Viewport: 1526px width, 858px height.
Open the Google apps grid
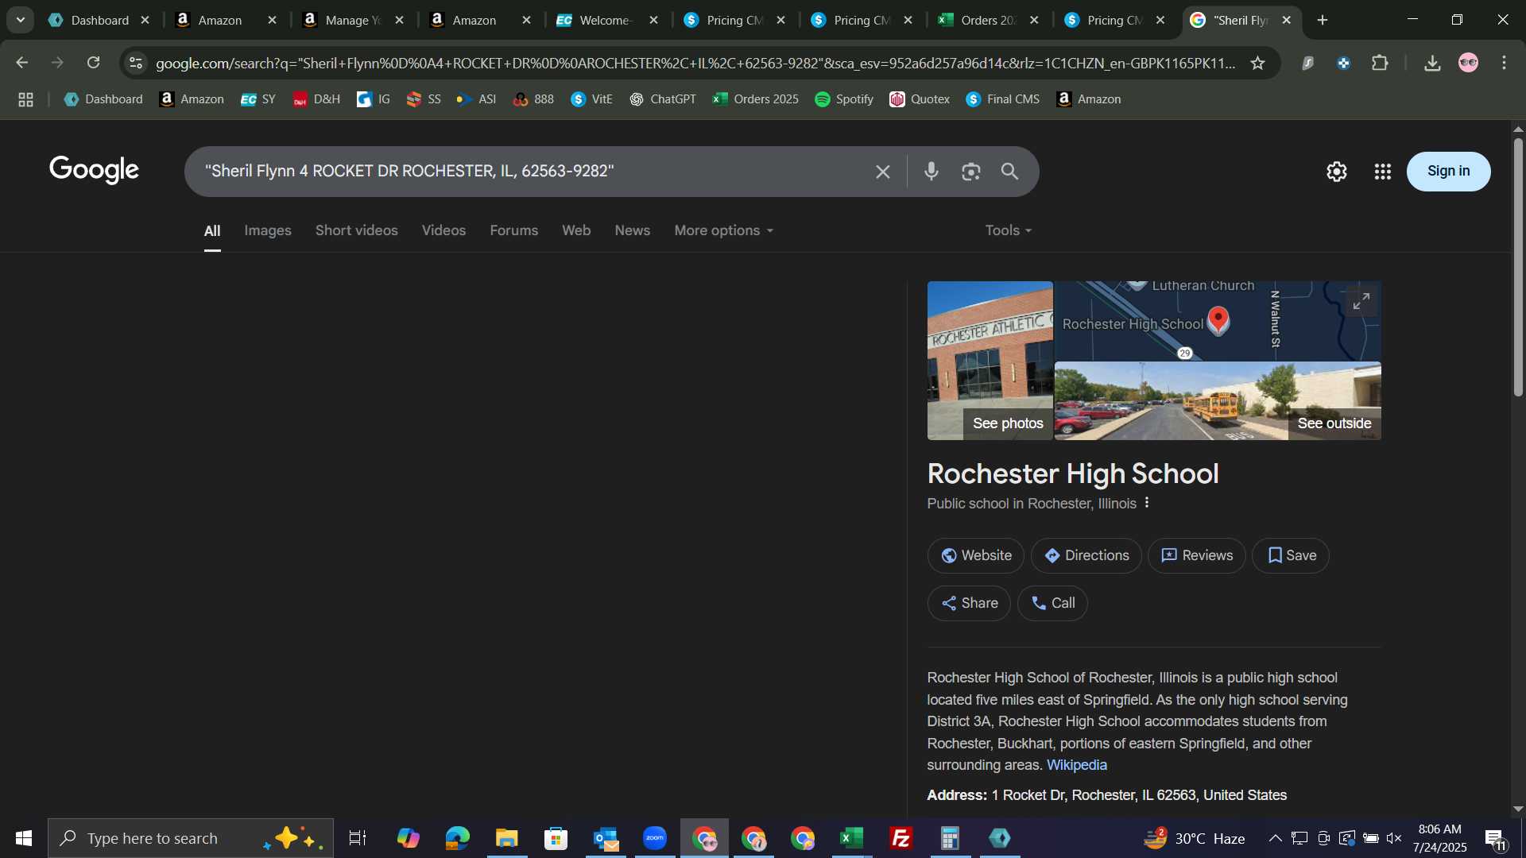(x=1383, y=172)
